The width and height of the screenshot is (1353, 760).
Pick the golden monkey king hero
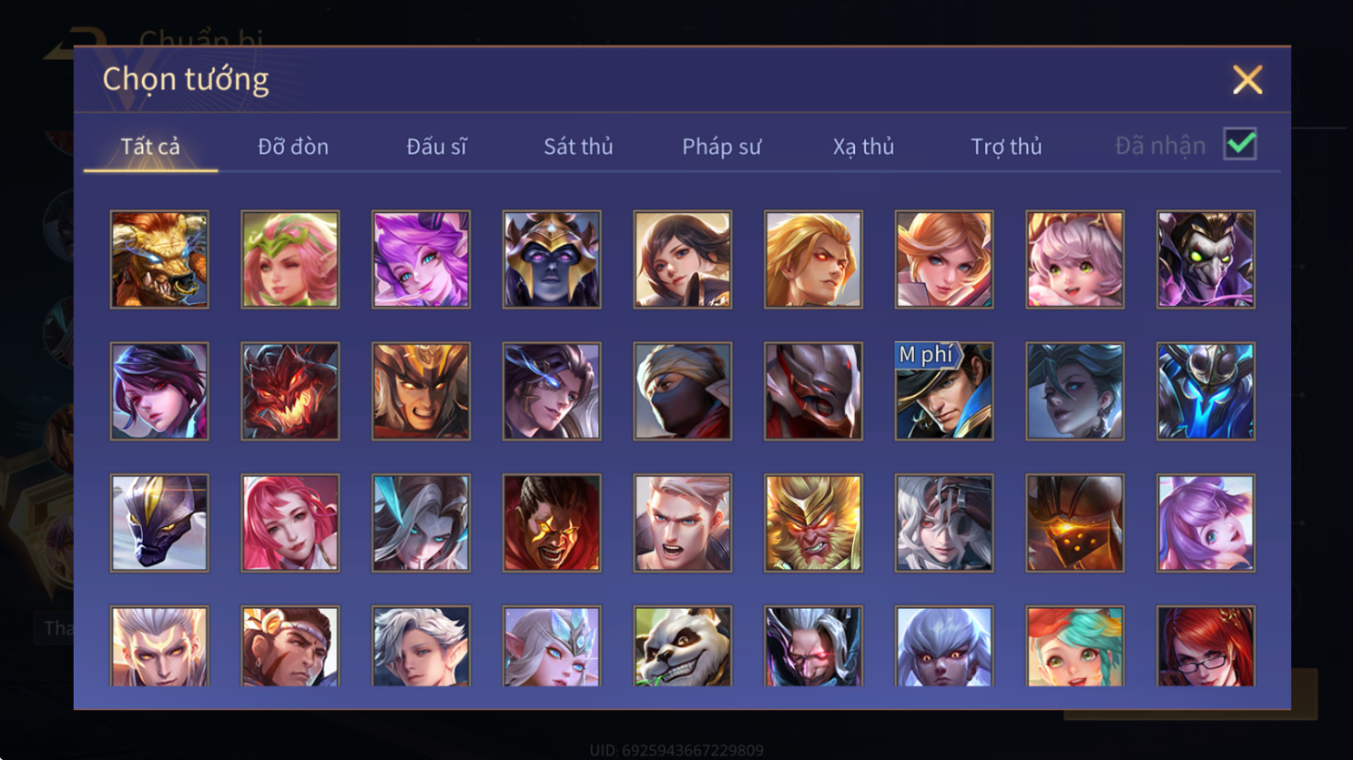coord(813,523)
